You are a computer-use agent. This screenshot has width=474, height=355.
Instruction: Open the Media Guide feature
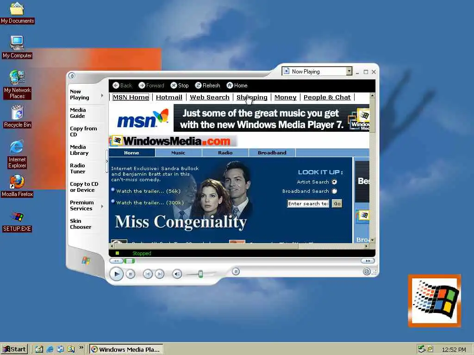[x=78, y=113]
